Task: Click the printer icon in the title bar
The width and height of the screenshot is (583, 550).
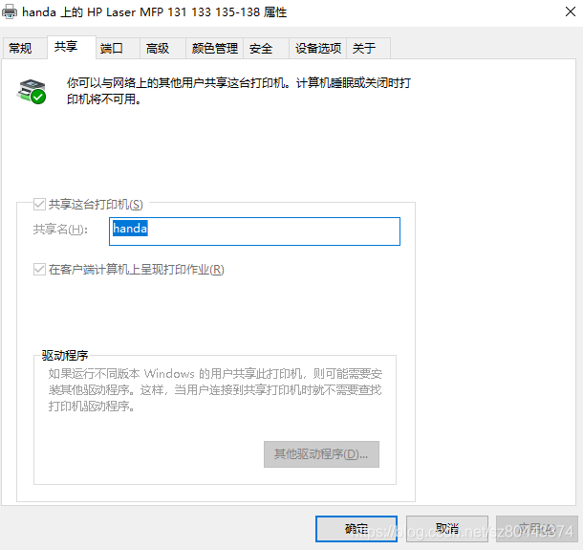Action: point(10,11)
